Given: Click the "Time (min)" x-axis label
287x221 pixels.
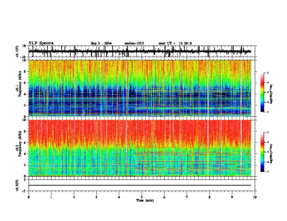Looking at the screenshot, I should 145,200.
